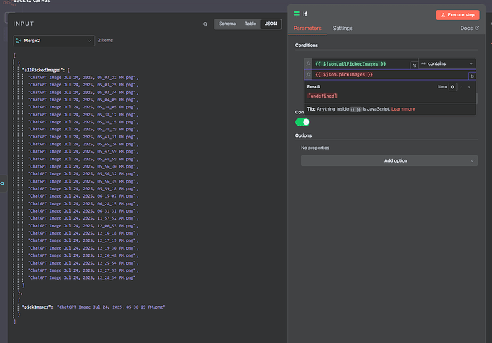The height and width of the screenshot is (343, 492).
Task: Switch input view to Table
Action: pos(250,24)
